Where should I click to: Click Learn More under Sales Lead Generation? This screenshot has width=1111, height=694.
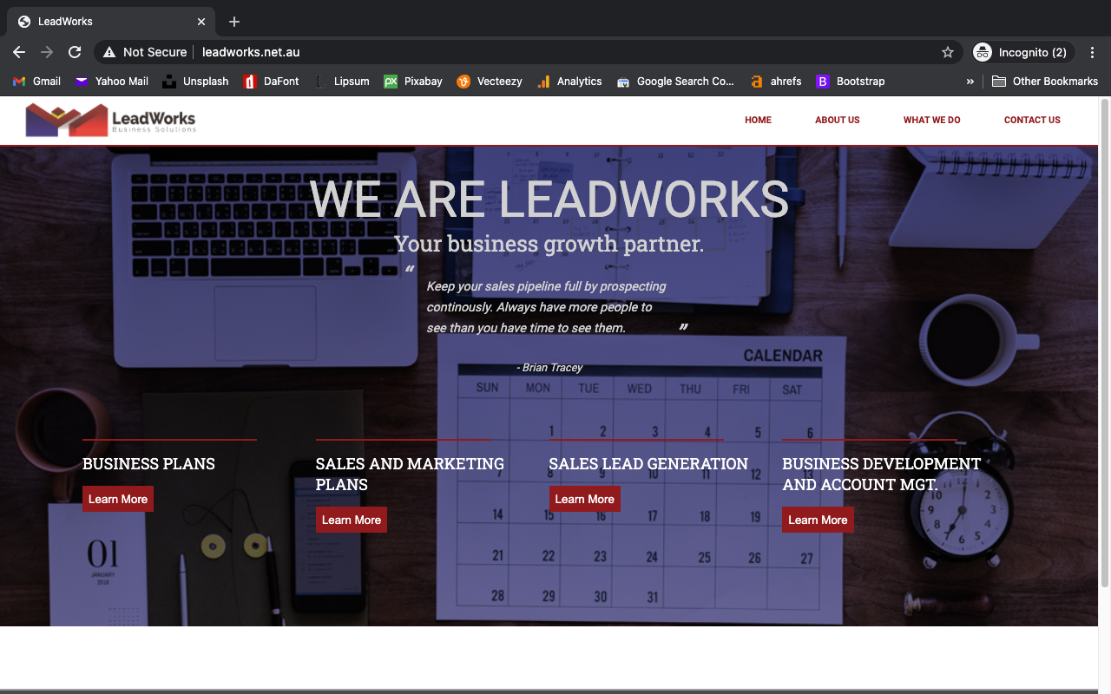(584, 499)
